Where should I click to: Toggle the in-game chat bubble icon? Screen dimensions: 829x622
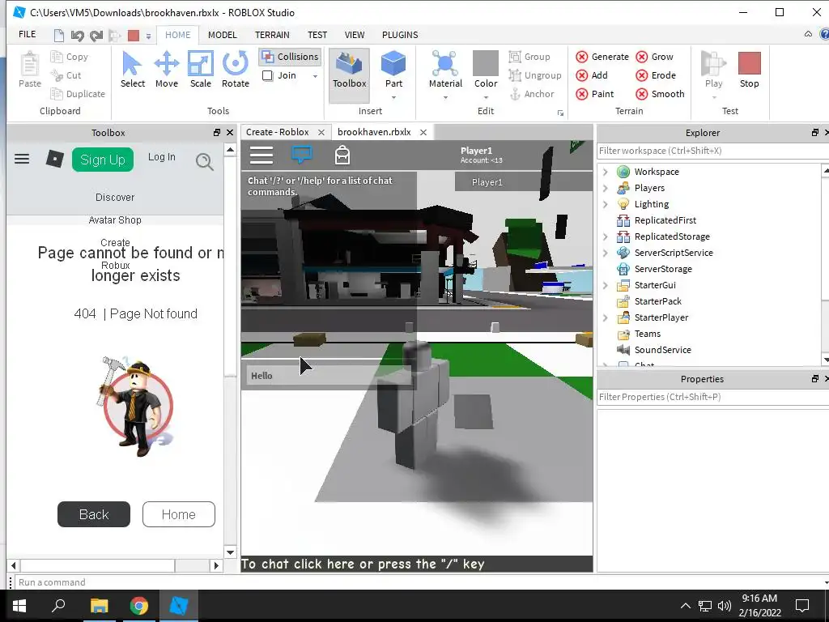tap(301, 155)
